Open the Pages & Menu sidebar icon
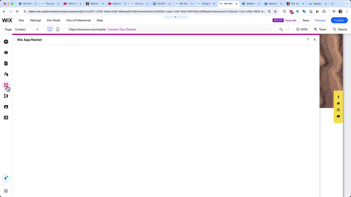The width and height of the screenshot is (351, 197). [6, 63]
